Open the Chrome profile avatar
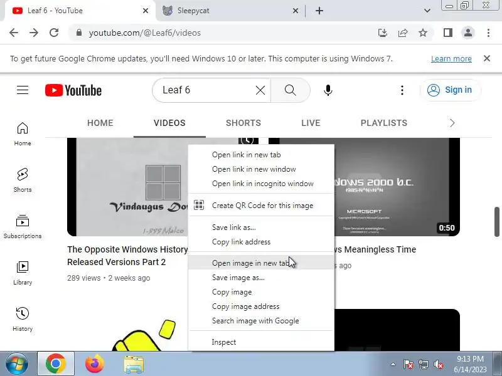The height and width of the screenshot is (376, 502). (467, 33)
